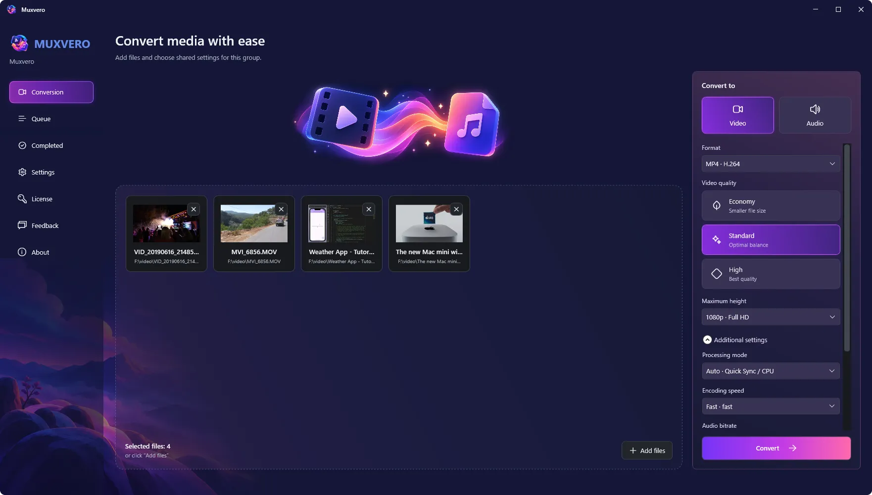Remove The new Mac mini file card
Image resolution: width=872 pixels, height=495 pixels.
[x=456, y=209]
